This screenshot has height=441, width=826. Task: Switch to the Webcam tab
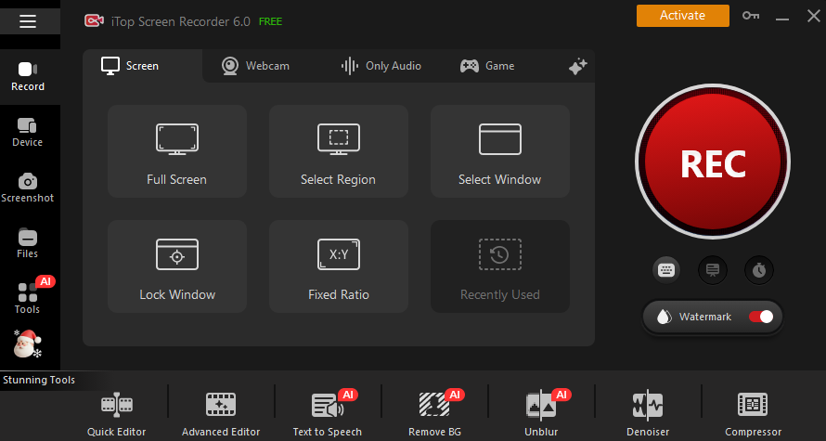255,66
